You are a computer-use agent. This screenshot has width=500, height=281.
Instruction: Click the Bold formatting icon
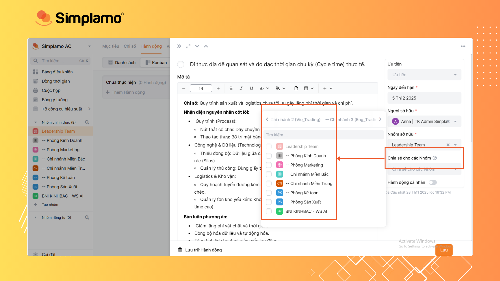(x=231, y=88)
